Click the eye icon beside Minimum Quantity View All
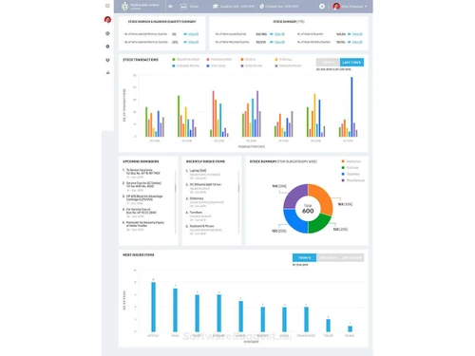This screenshot has height=356, width=475. click(x=185, y=34)
